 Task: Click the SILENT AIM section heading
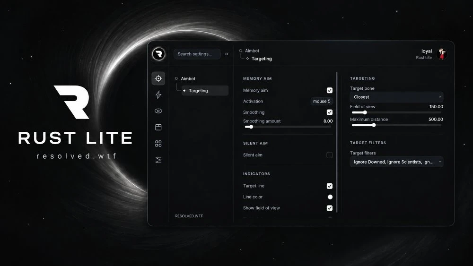tap(255, 143)
